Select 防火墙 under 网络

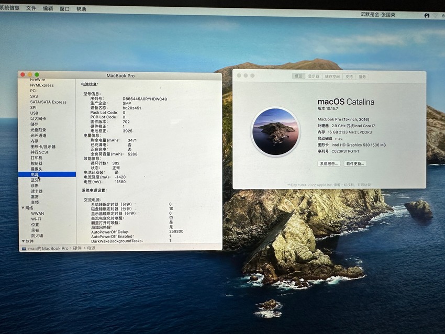click(37, 236)
